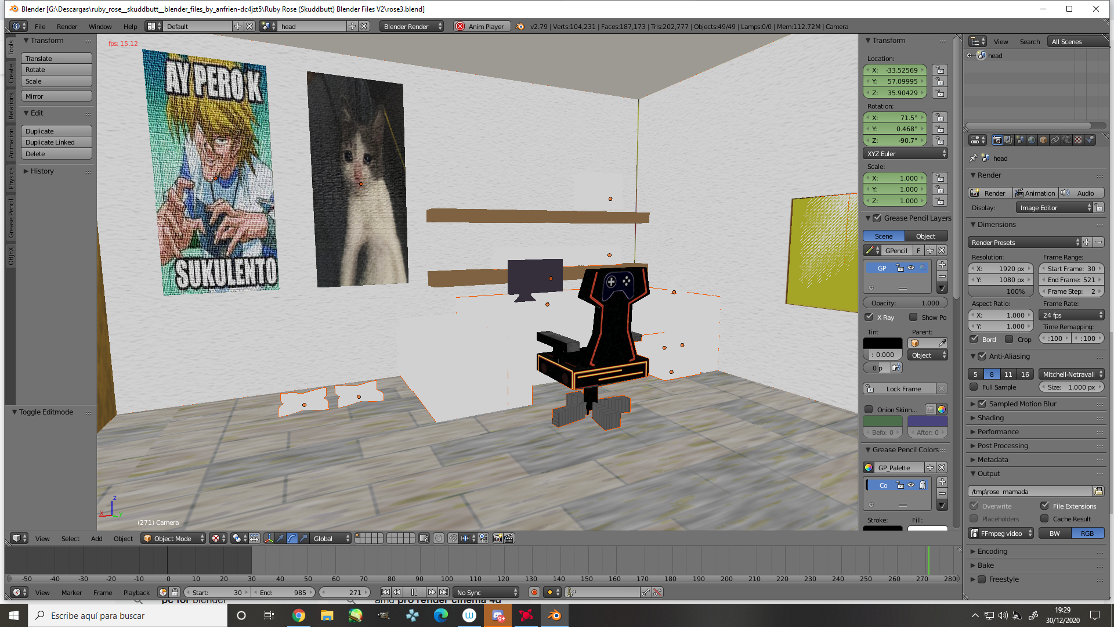Open the Texture properties checker icon
Viewport: 1114px width, 627px height.
tap(1078, 140)
